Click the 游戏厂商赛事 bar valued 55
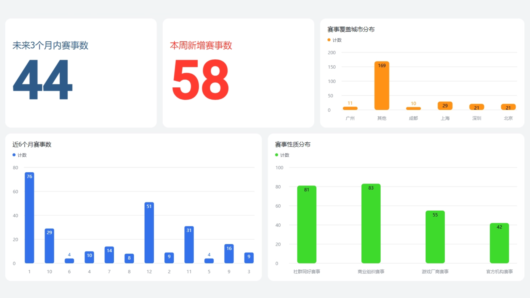Image resolution: width=530 pixels, height=298 pixels. (x=435, y=237)
